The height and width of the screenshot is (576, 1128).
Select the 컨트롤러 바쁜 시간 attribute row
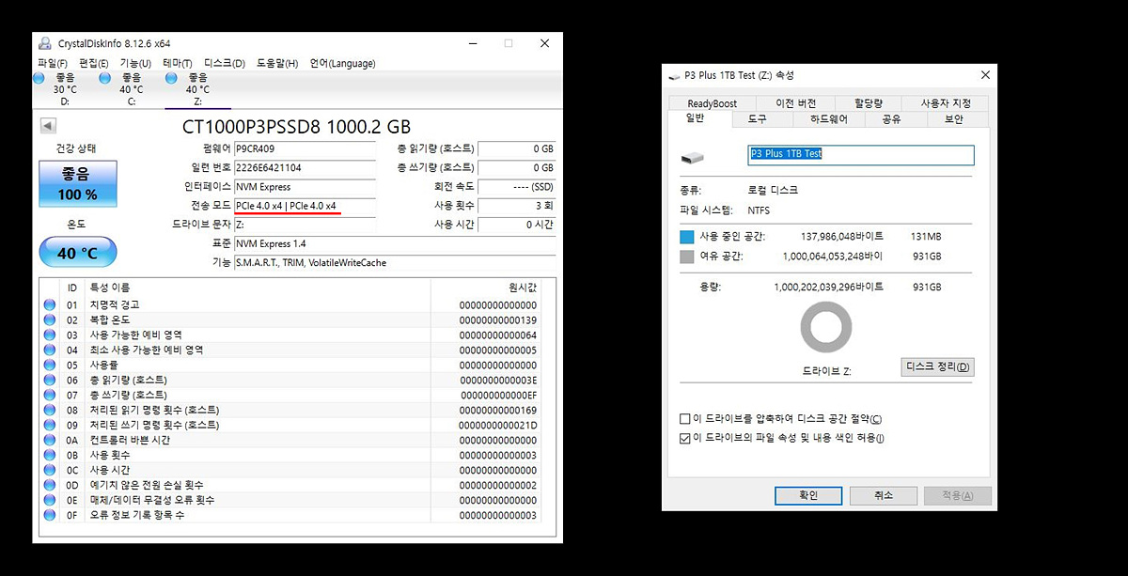click(x=297, y=441)
